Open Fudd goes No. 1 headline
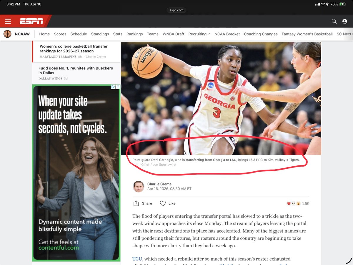 (x=76, y=70)
